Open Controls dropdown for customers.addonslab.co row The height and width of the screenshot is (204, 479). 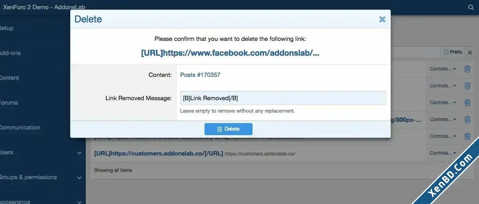443,153
